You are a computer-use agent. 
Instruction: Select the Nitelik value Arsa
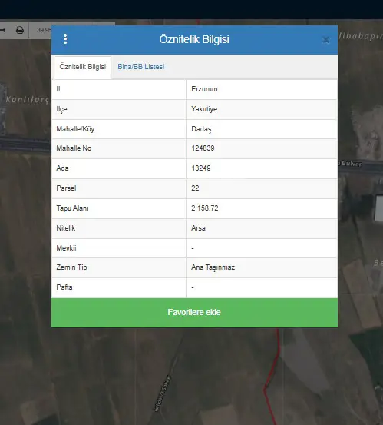198,228
